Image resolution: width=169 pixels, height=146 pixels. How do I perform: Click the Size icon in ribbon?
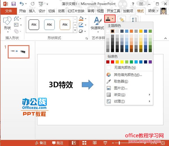pos(134,19)
